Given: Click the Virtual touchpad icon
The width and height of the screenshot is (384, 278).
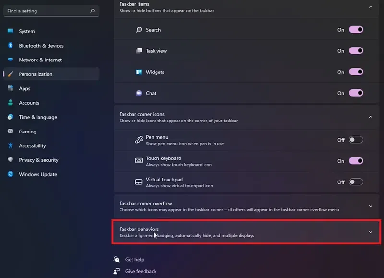Looking at the screenshot, I should click(x=139, y=182).
